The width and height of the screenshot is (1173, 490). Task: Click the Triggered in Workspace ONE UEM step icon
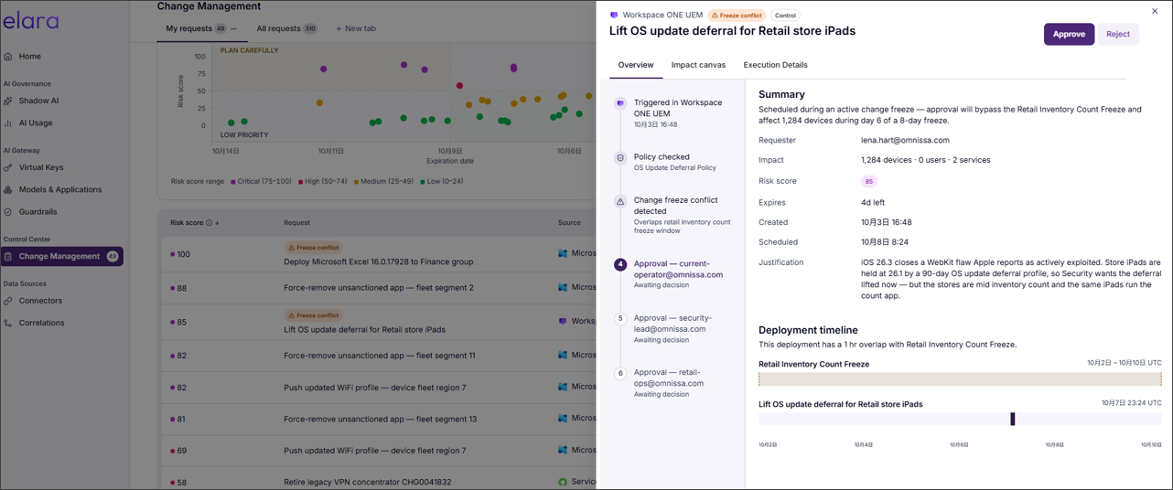620,103
